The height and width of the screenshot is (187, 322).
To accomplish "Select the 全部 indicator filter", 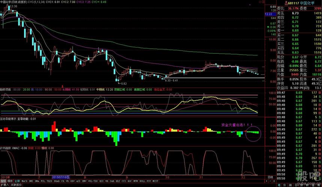I will 17,181.
